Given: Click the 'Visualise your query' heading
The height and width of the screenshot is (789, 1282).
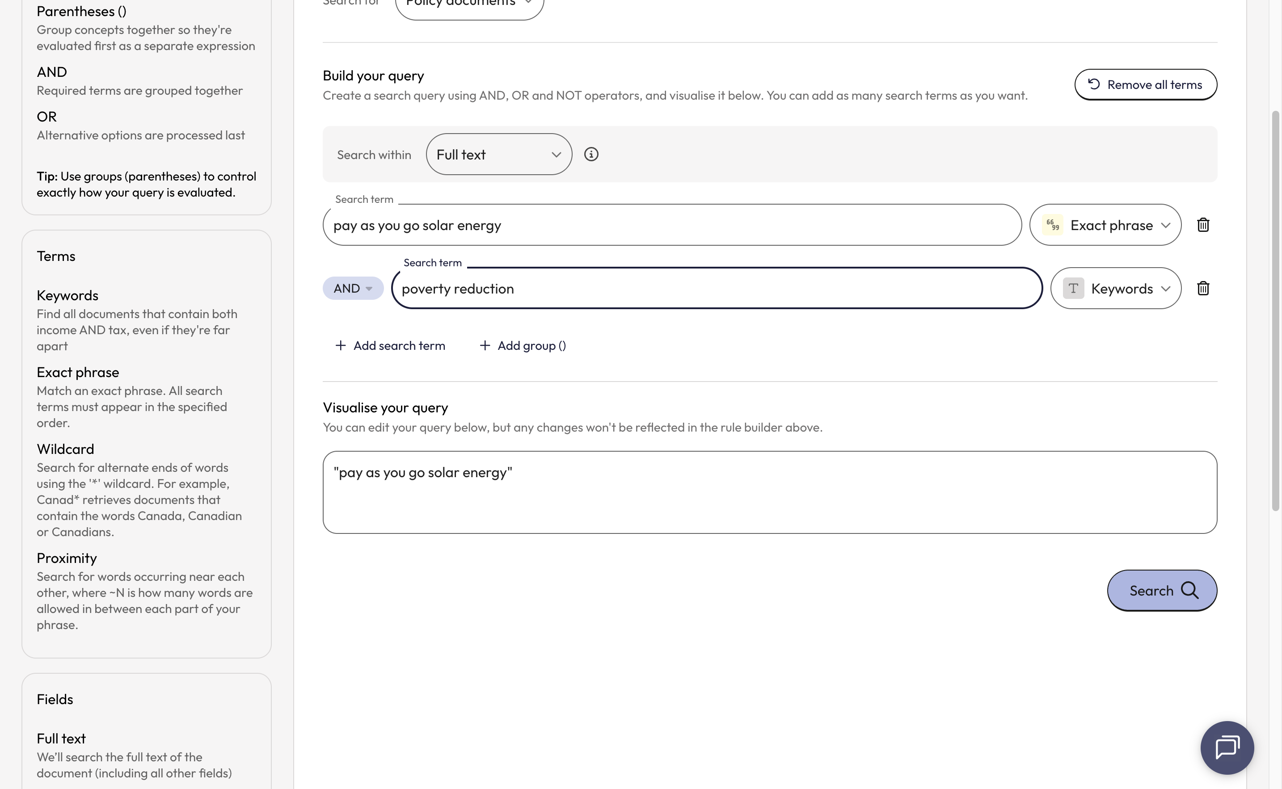Looking at the screenshot, I should pyautogui.click(x=385, y=407).
